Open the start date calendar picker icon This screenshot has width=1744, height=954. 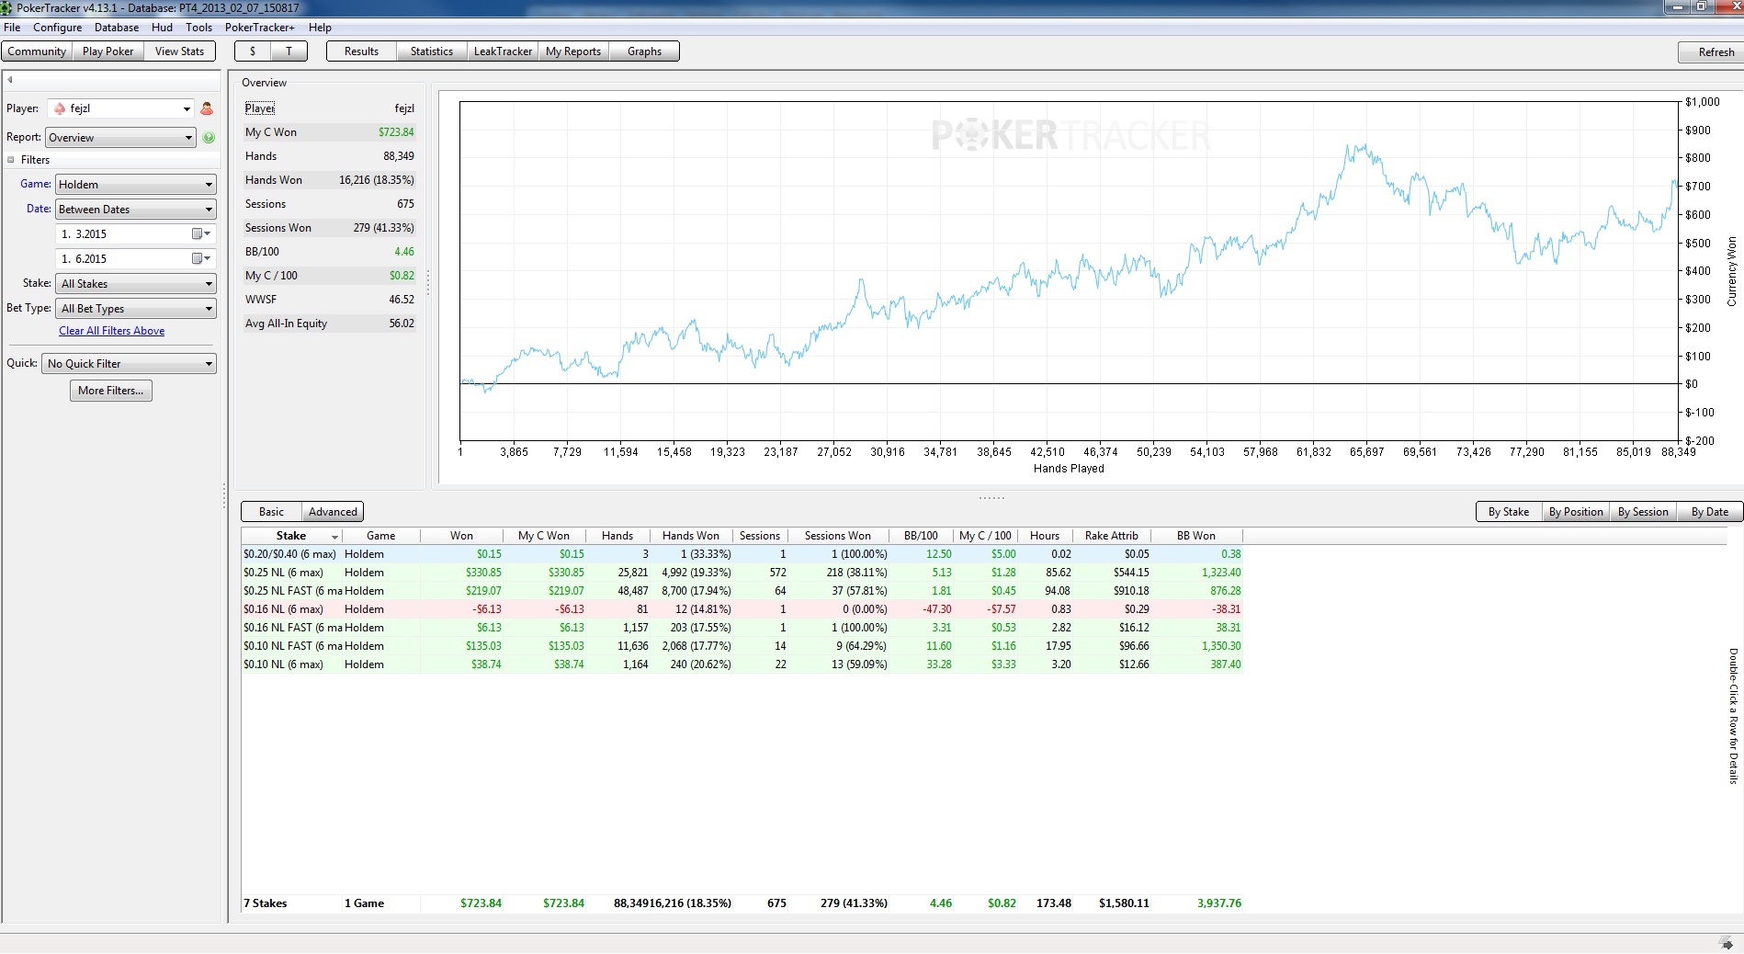coord(200,234)
